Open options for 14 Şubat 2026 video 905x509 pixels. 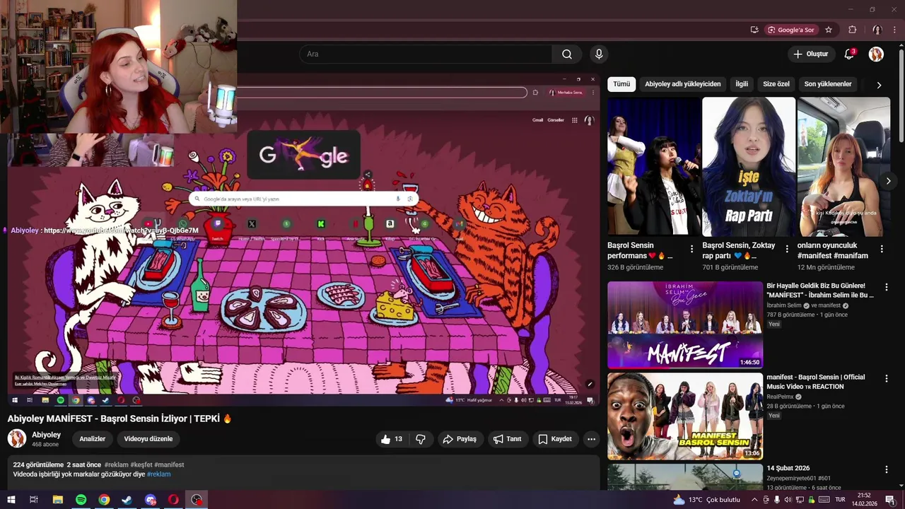tap(886, 469)
